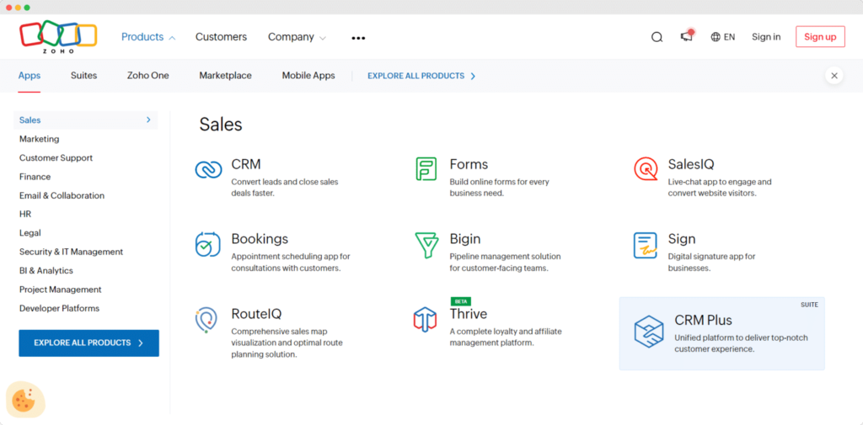The width and height of the screenshot is (863, 425).
Task: Open the EN language selector
Action: (722, 37)
